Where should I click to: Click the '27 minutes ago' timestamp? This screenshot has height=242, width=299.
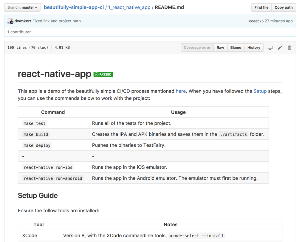(279, 21)
